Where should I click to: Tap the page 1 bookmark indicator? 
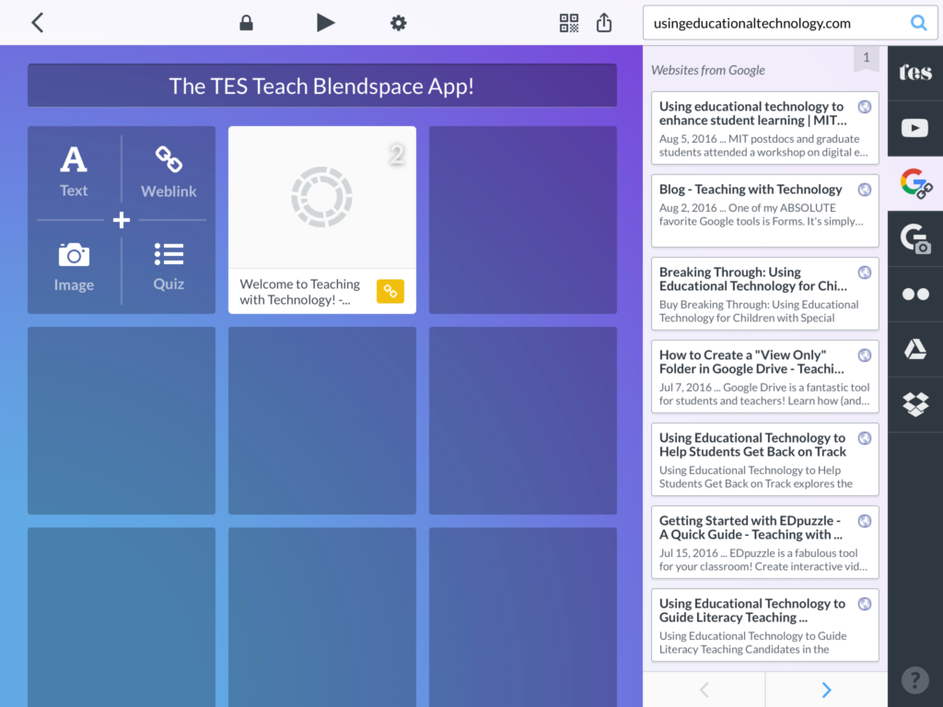pyautogui.click(x=866, y=58)
